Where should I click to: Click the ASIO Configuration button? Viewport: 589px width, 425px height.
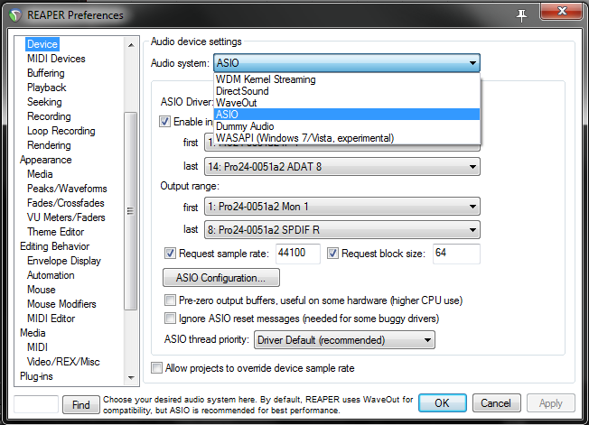click(x=220, y=278)
